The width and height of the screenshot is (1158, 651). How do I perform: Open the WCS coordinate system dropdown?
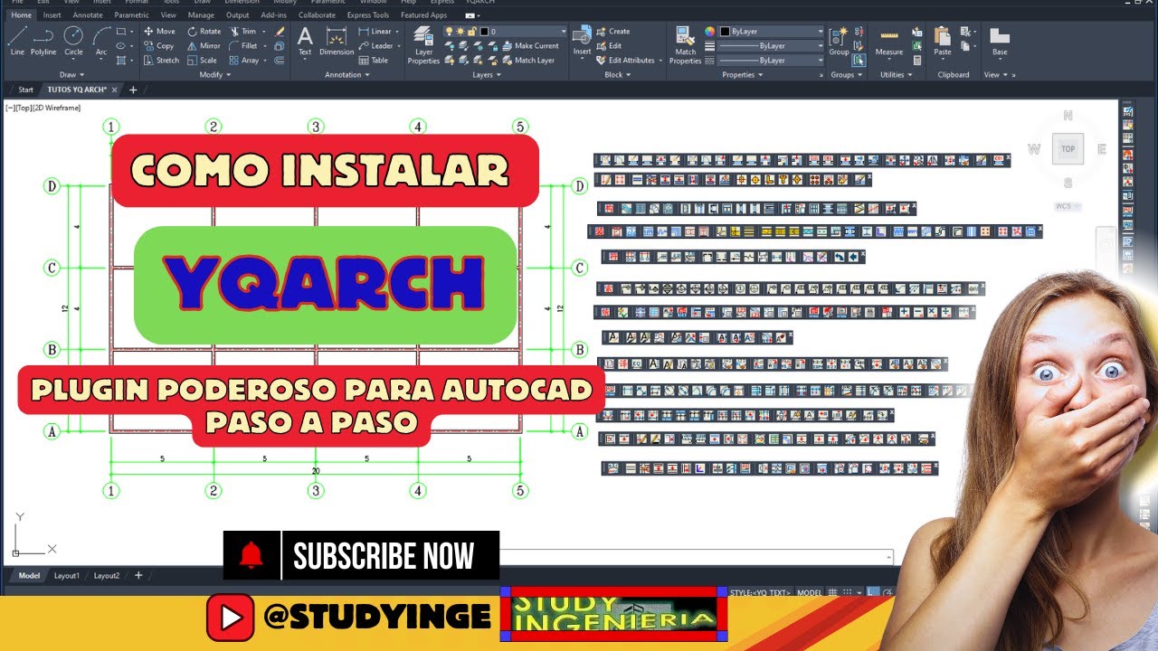pos(1068,206)
